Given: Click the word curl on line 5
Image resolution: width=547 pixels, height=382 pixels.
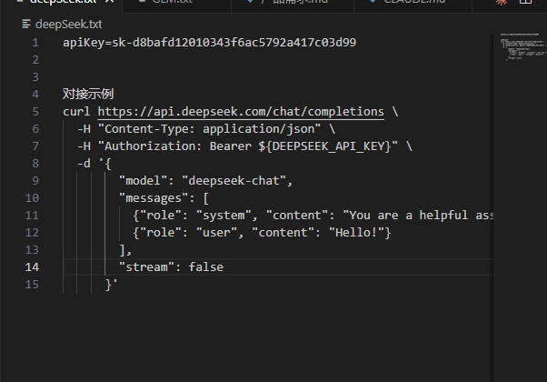Looking at the screenshot, I should pyautogui.click(x=76, y=112).
